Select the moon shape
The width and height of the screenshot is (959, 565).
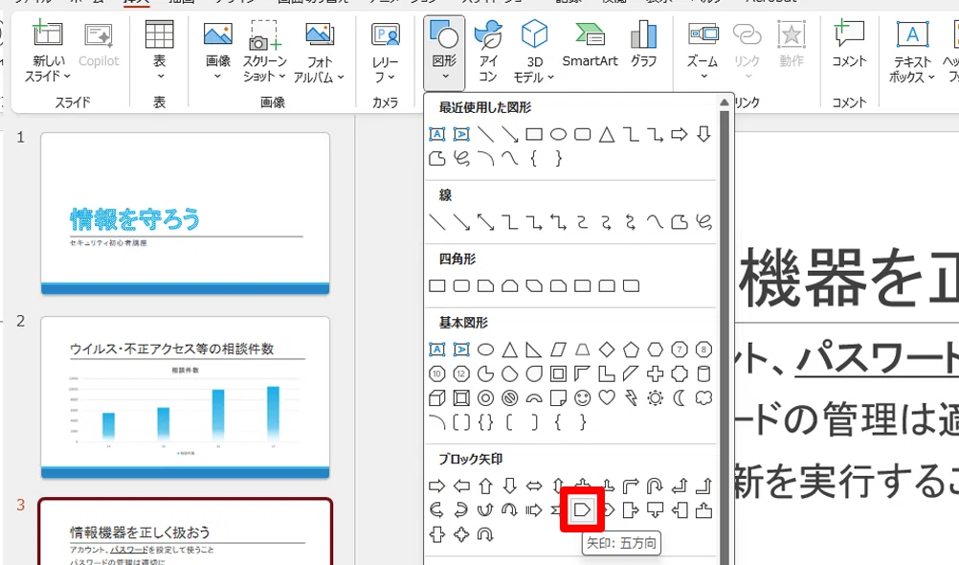(x=679, y=397)
